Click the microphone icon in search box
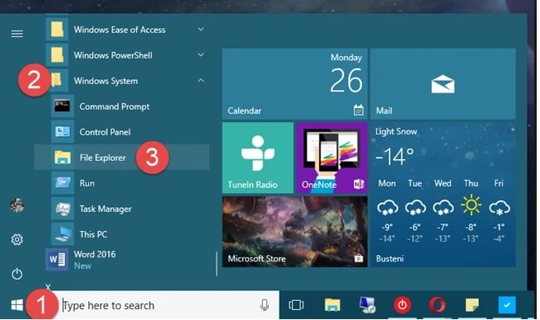540x320 pixels. click(x=265, y=305)
